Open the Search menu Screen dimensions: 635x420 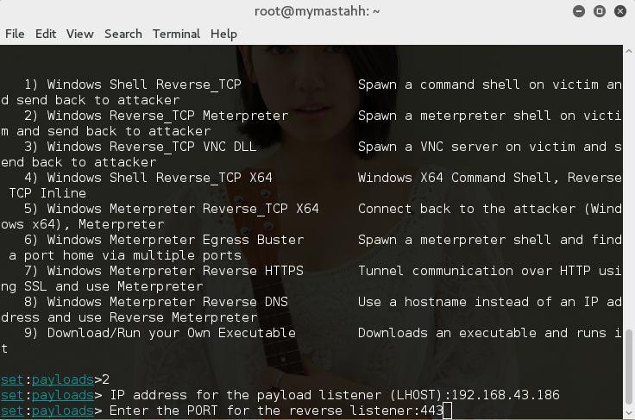(123, 34)
